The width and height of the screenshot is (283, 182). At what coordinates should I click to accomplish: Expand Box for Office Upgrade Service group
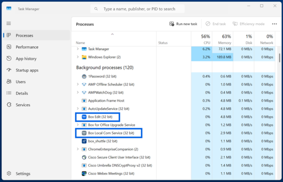coord(78,125)
